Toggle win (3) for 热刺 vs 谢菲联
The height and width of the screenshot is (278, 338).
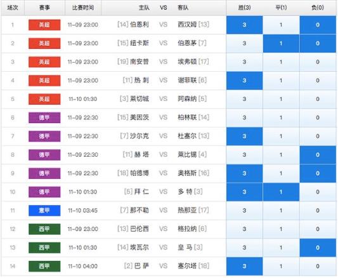244,81
